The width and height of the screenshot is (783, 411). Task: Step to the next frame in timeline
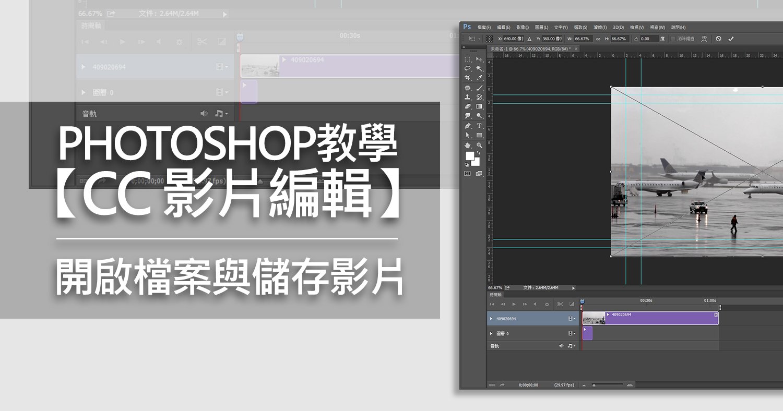pyautogui.click(x=525, y=304)
